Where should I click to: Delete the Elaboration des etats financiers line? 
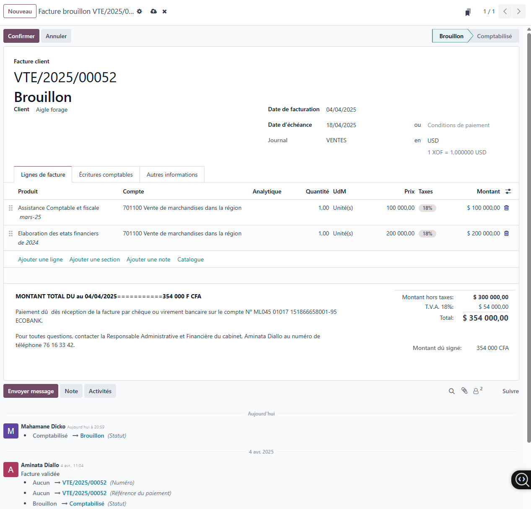pos(506,233)
